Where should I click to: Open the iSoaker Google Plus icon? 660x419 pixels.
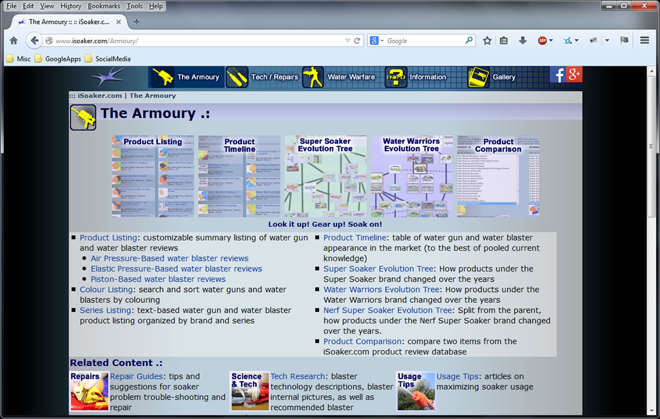coord(574,75)
